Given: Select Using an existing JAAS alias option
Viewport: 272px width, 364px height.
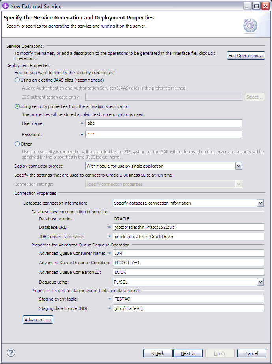Looking at the screenshot, I should [x=60, y=80].
